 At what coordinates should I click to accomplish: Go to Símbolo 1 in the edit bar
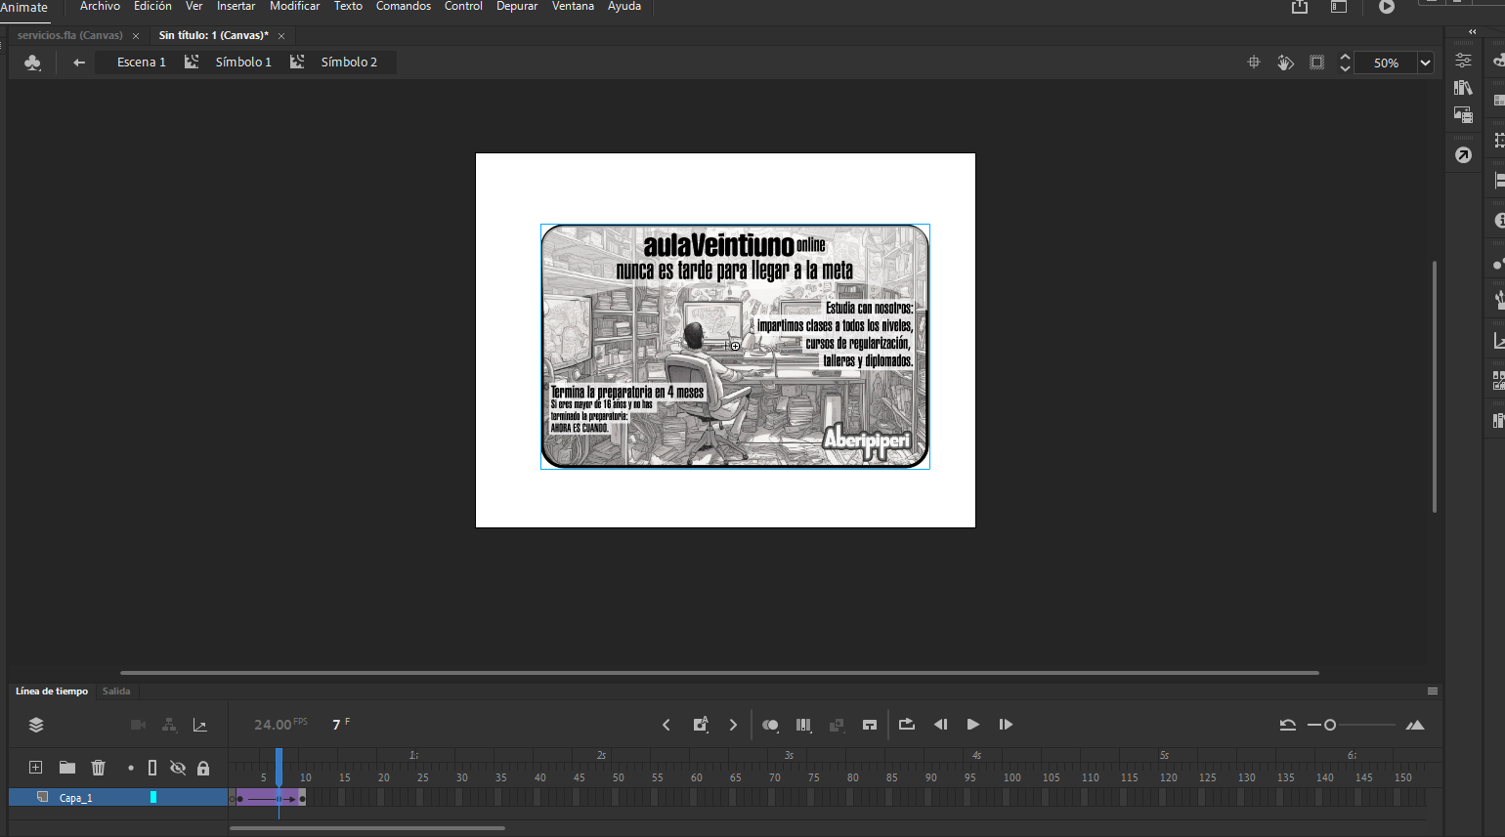[x=242, y=62]
